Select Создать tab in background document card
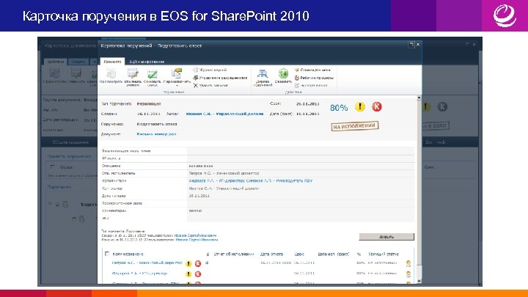Viewport: 528px width, 297px height. pos(78,62)
